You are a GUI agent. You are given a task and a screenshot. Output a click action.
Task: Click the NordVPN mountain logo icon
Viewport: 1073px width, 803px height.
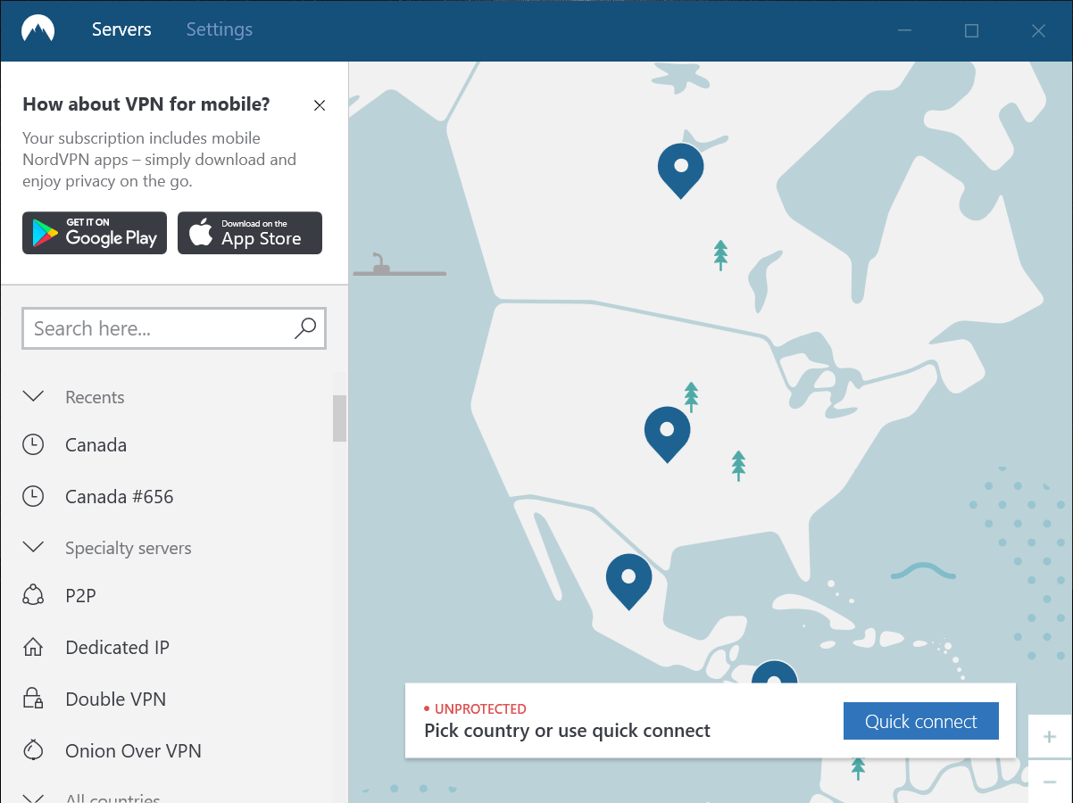pyautogui.click(x=37, y=29)
